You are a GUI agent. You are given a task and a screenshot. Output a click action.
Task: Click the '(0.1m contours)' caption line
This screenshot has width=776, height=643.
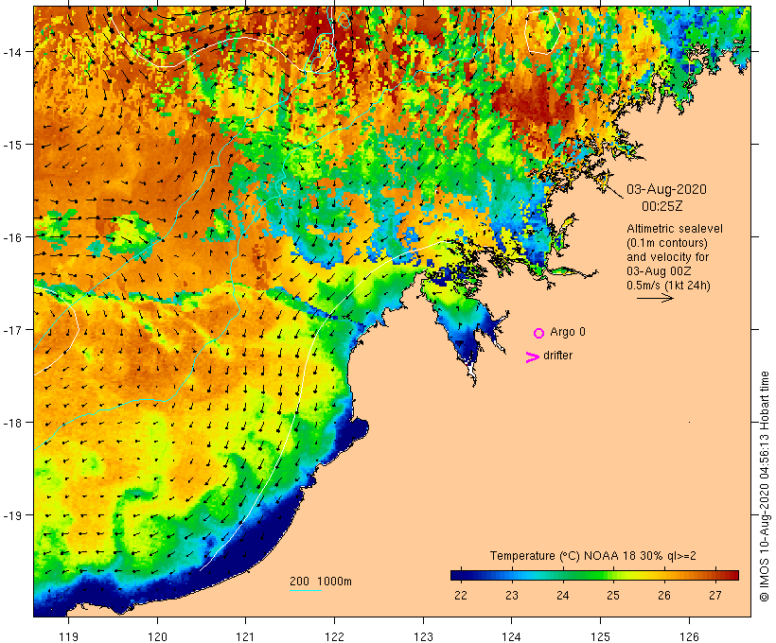point(667,243)
